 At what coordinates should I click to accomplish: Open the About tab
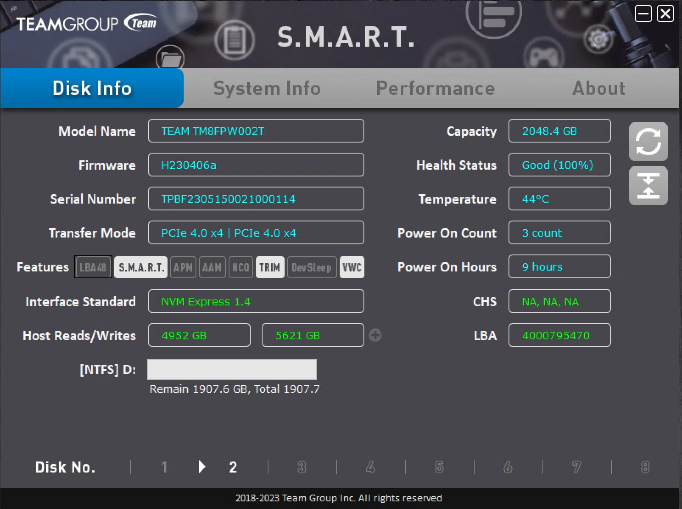point(598,88)
